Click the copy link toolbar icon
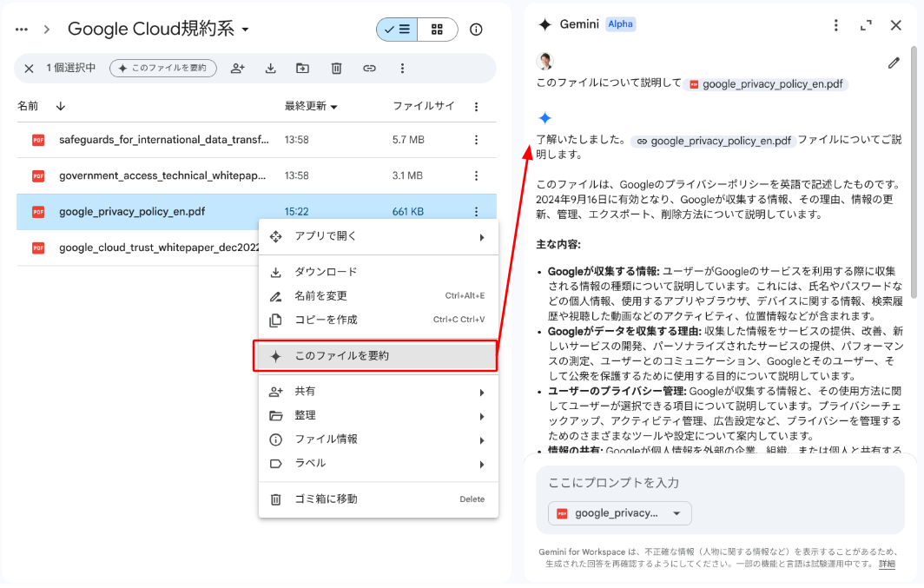This screenshot has width=924, height=588. [369, 69]
